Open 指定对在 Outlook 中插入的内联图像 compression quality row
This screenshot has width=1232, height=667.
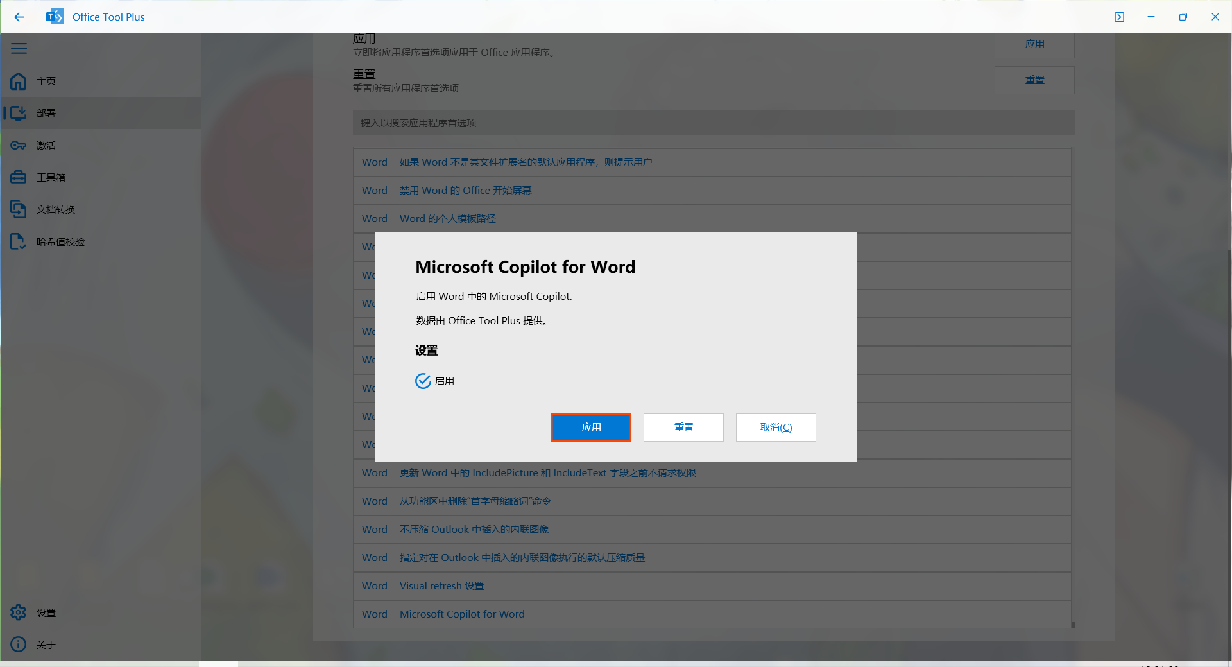[712, 558]
